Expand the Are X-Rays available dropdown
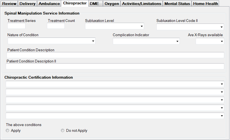The height and width of the screenshot is (140, 230). tap(210, 41)
